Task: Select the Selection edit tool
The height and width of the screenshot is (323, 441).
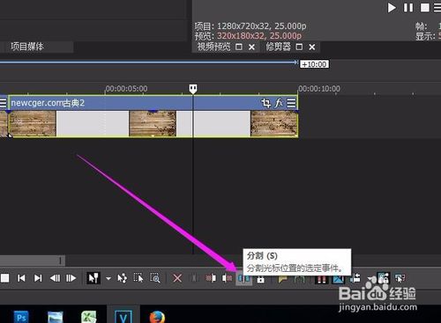Action: coord(138,278)
